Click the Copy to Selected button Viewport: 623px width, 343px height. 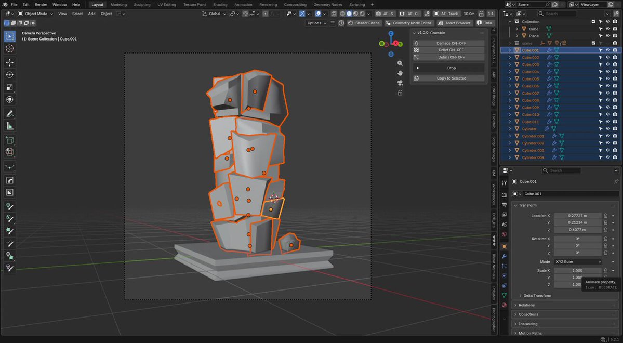point(448,78)
